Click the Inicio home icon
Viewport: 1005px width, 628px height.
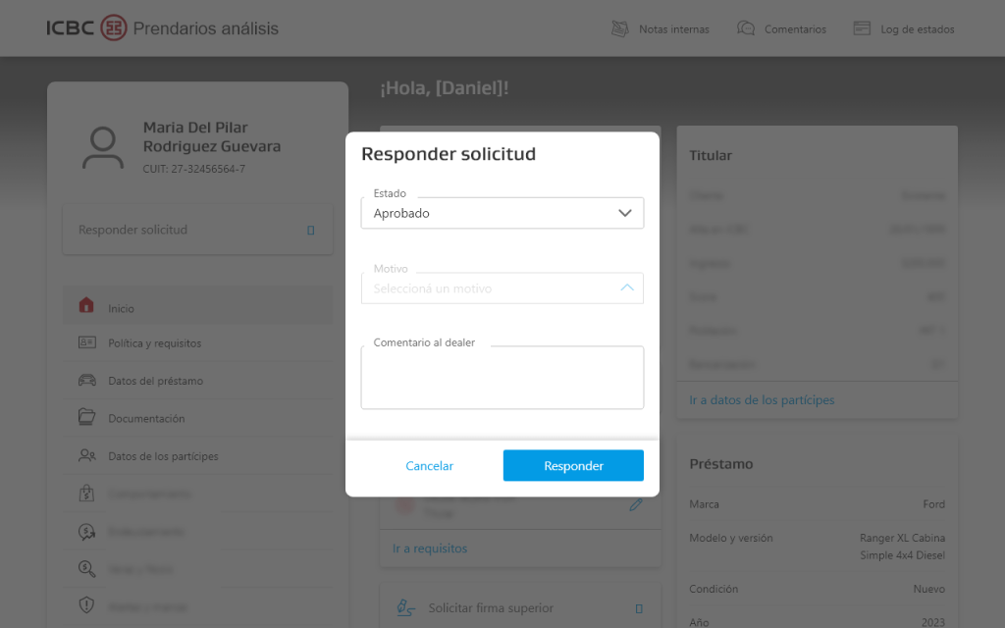[x=86, y=305]
